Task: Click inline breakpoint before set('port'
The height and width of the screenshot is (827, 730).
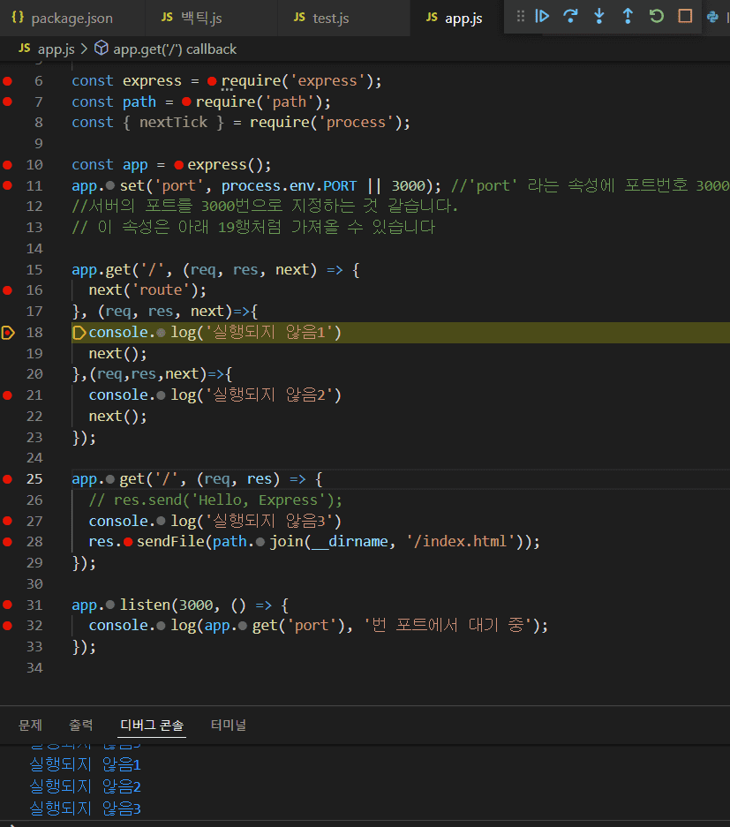Action: pyautogui.click(x=109, y=185)
